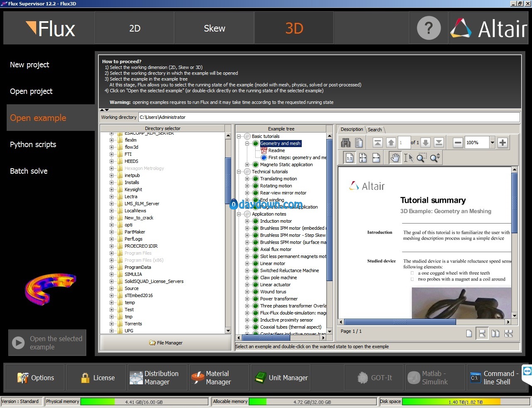Collapse the Application notes node
This screenshot has width=532, height=408.
tap(239, 214)
